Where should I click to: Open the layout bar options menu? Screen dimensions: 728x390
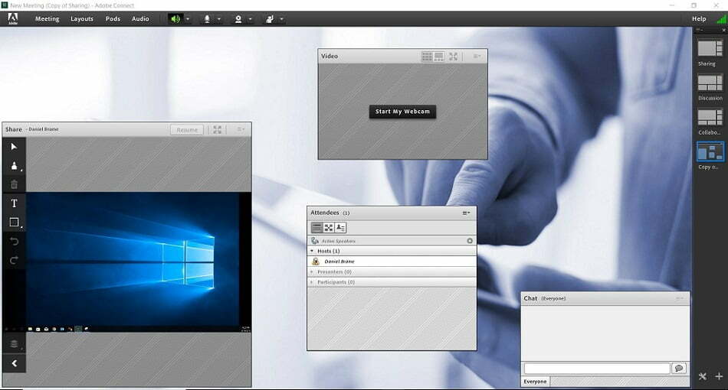point(699,30)
